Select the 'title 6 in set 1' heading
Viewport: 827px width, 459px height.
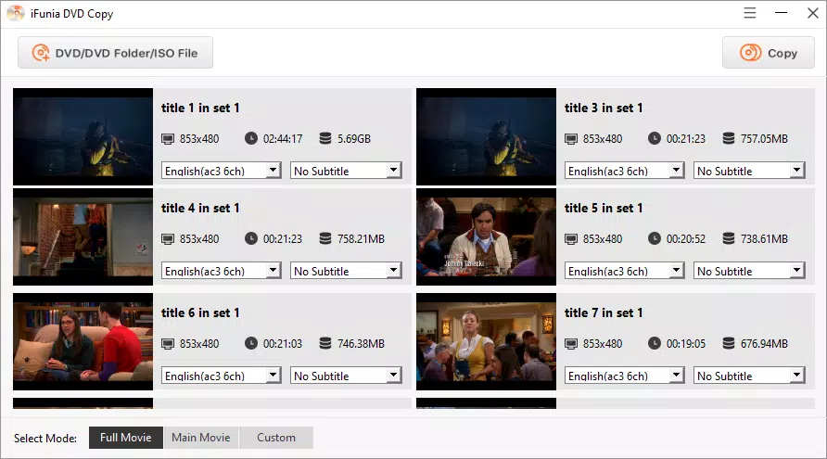click(x=200, y=312)
